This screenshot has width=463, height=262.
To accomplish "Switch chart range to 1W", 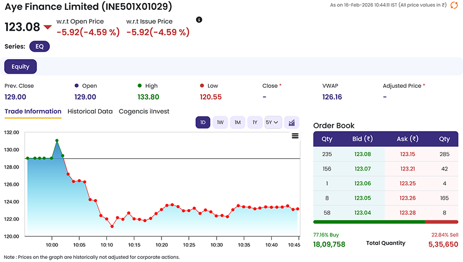I will (220, 123).
